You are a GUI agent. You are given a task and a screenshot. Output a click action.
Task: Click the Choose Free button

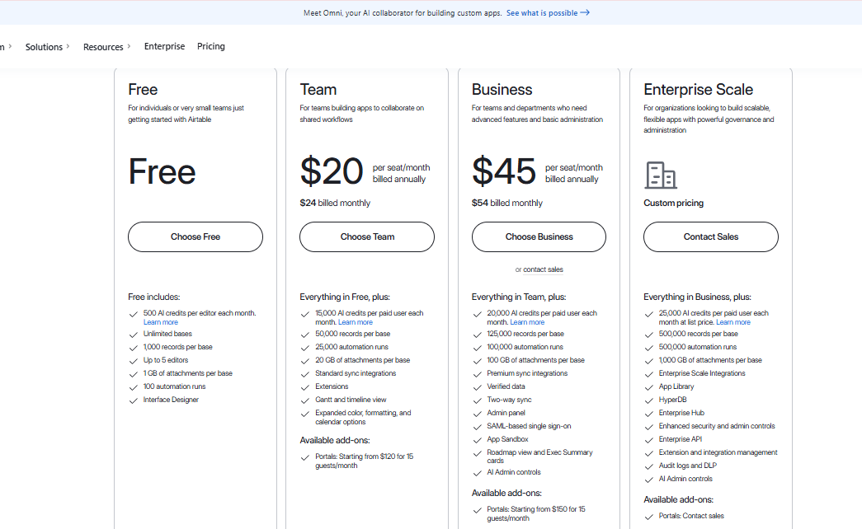click(195, 236)
